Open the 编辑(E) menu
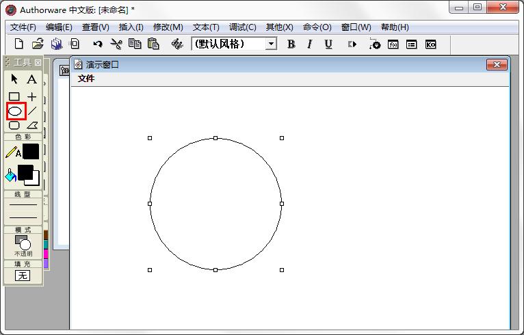 (x=59, y=27)
